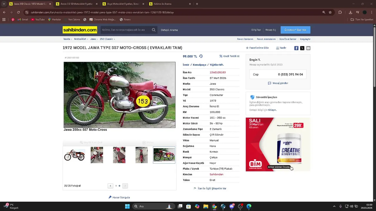Click Kemalpaşa location link

point(199,65)
